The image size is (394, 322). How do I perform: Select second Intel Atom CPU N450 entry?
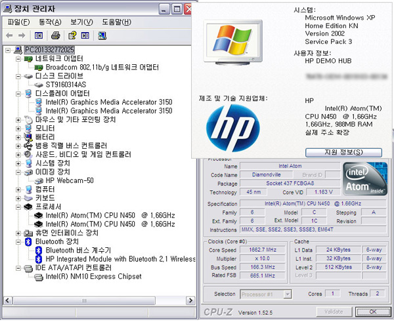110,224
